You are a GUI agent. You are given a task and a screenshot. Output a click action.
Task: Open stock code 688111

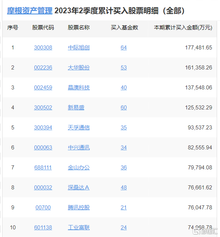43,168
